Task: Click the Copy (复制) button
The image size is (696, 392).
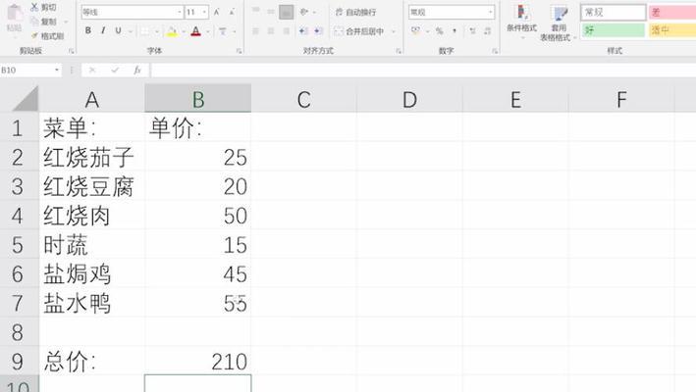Action: click(44, 22)
